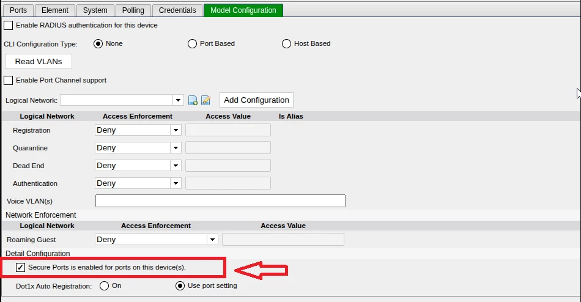Screen dimensions: 581x302
Task: Click the Registration access value field
Action: pos(228,130)
